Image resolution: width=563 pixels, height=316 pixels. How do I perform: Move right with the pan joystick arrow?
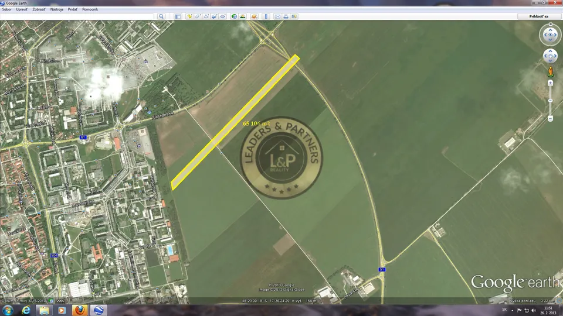555,56
